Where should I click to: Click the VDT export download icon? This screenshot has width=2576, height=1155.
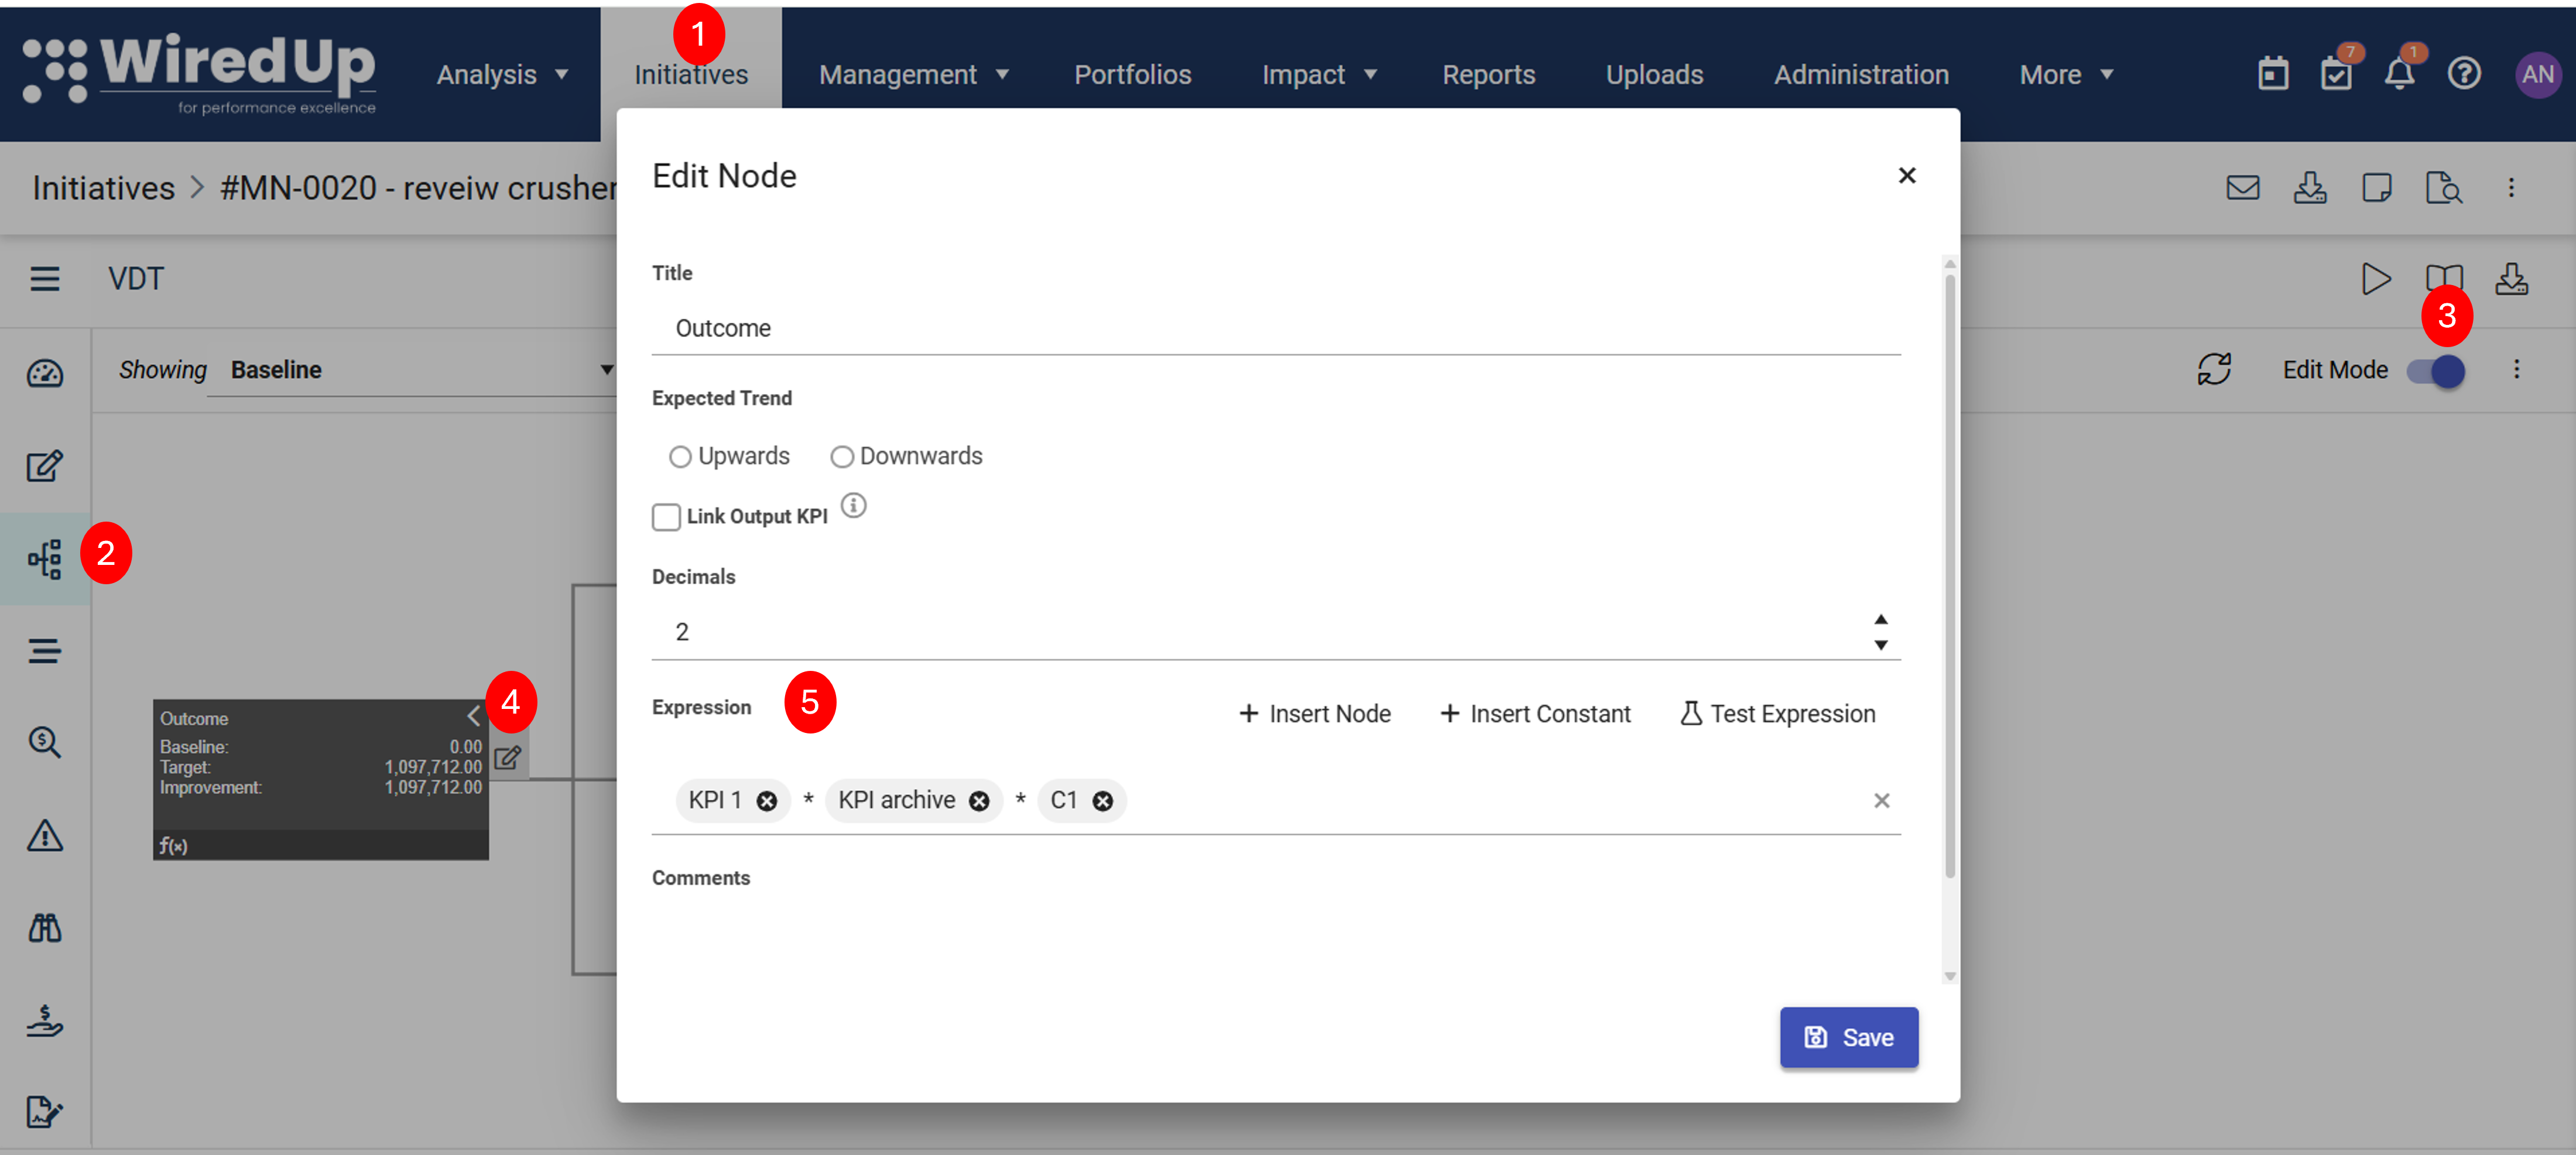point(2510,279)
